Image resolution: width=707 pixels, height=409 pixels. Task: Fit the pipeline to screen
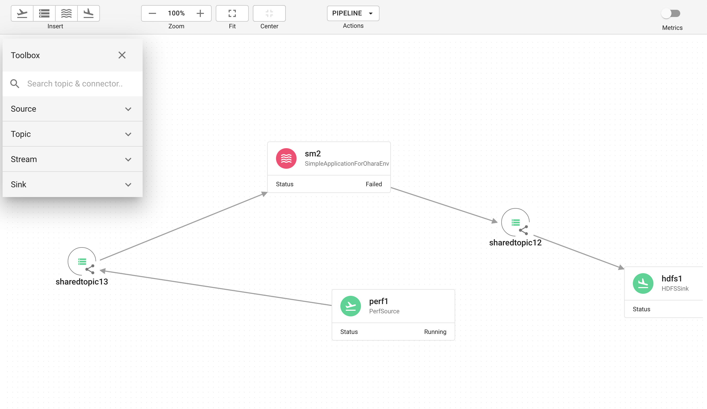point(232,13)
